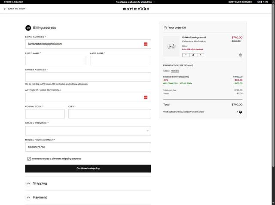The height and width of the screenshot is (205, 275).
Task: Click the Postal code input field
Action: click(45, 114)
